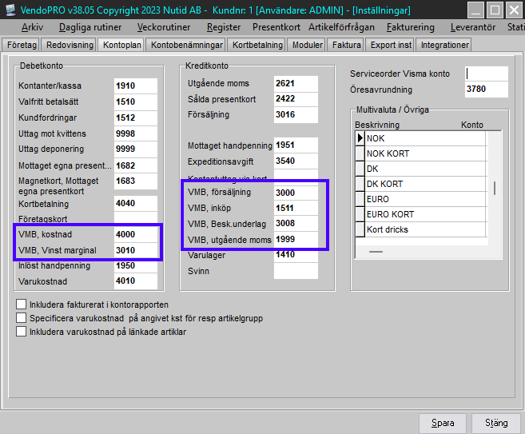Select the EURO KORT row
Image resolution: width=525 pixels, height=434 pixels.
[x=424, y=214]
